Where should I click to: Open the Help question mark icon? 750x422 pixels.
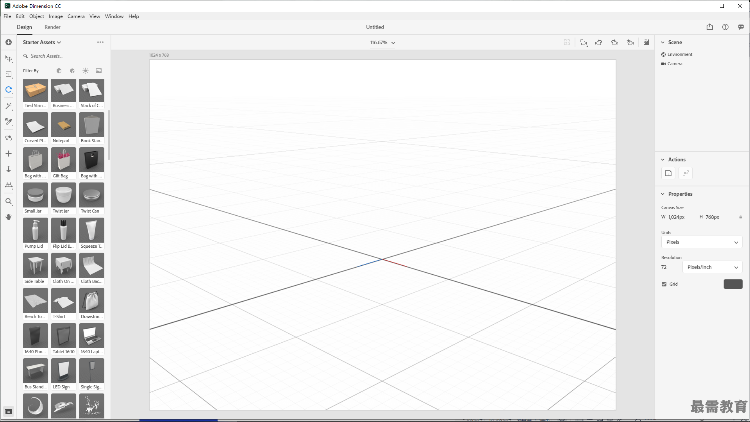click(725, 27)
